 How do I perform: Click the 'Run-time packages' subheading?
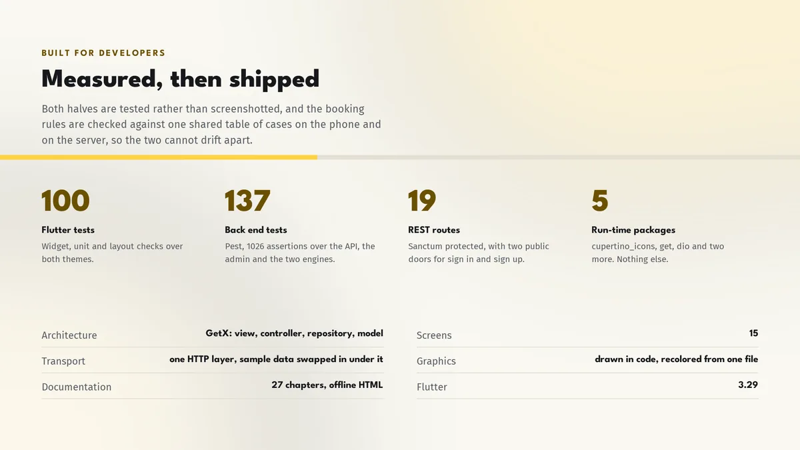pyautogui.click(x=633, y=230)
